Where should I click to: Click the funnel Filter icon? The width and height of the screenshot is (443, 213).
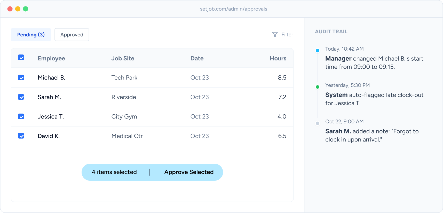tap(275, 35)
